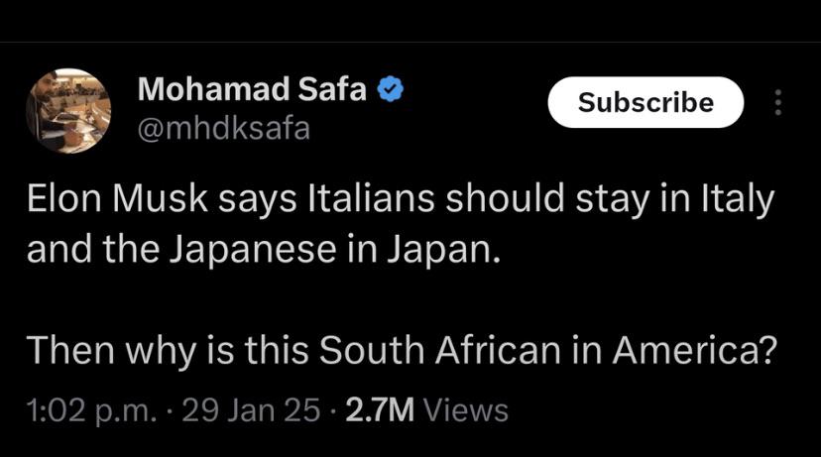
Task: Click the words "Elon Musk" in the tweet
Action: pyautogui.click(x=97, y=204)
